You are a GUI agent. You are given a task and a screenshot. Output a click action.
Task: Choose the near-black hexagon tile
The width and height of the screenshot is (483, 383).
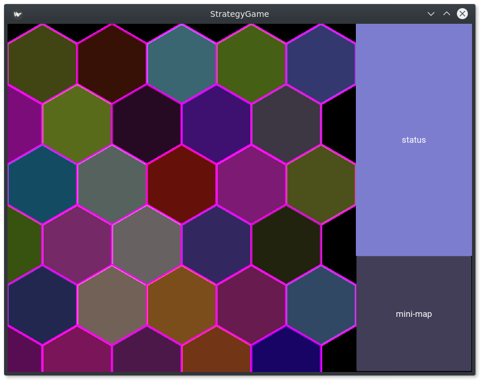pos(286,245)
